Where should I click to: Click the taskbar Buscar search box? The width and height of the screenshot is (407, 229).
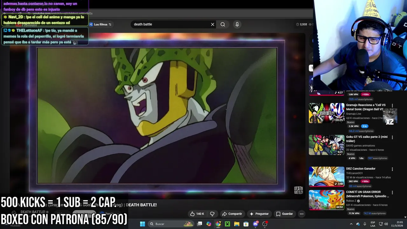(x=171, y=224)
